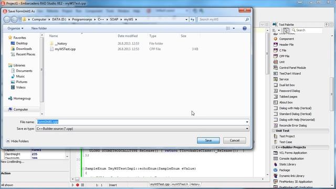Select Control Panel Module icon
This screenshot has width=336, height=189.
click(276, 68)
